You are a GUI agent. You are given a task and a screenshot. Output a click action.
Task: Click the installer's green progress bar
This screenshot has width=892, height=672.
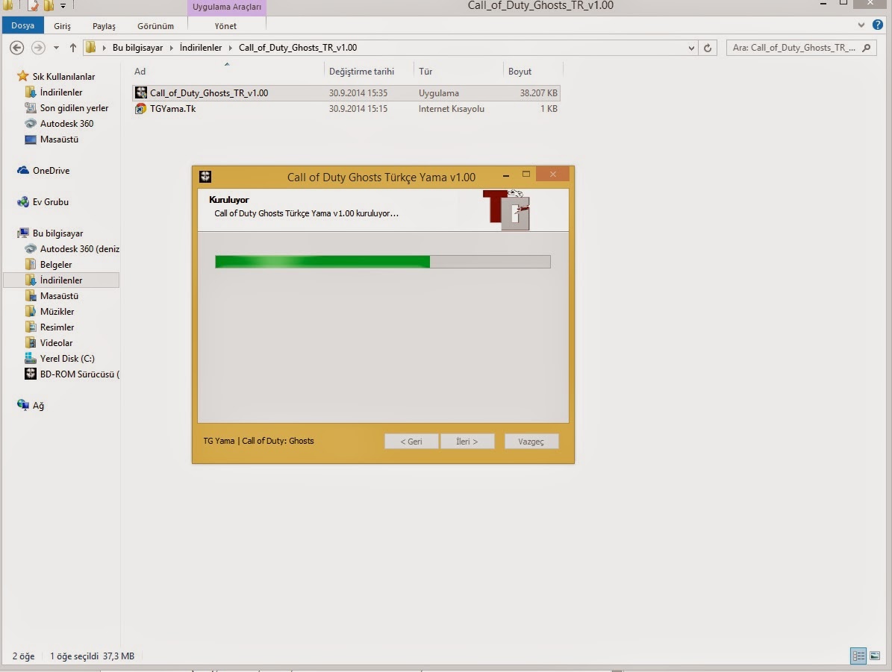point(383,262)
